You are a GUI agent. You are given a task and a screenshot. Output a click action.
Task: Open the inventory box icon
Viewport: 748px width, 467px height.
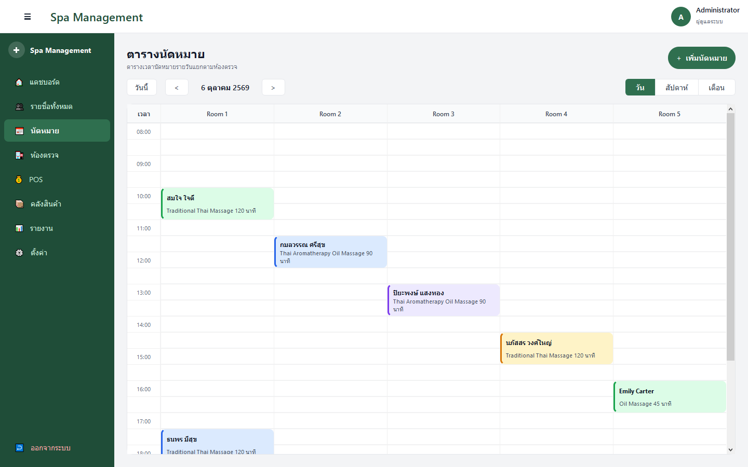click(x=19, y=204)
